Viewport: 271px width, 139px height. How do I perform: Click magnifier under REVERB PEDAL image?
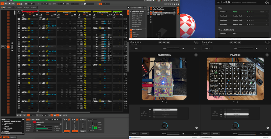point(166,102)
